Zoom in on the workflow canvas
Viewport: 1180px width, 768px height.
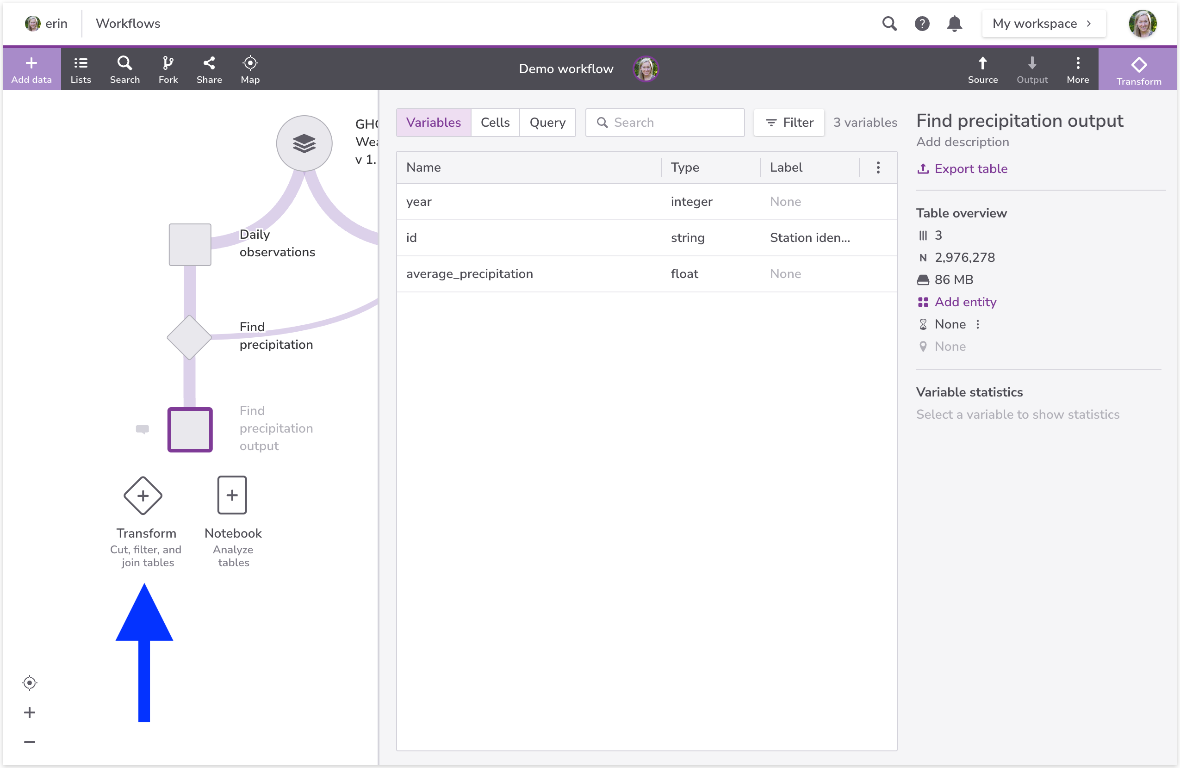pos(30,712)
